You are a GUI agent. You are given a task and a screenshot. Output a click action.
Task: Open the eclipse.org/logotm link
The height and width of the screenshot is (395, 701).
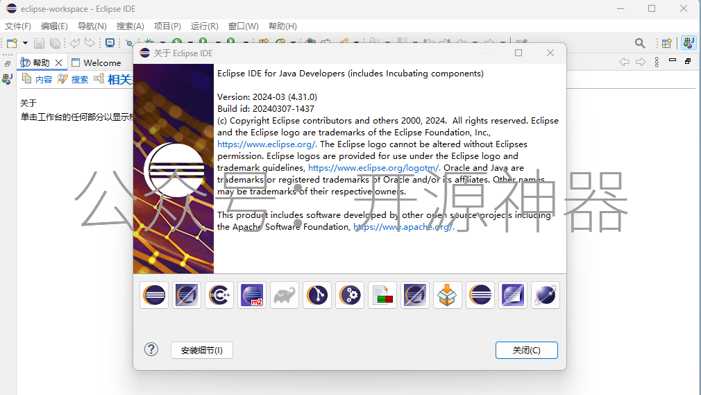coord(374,168)
